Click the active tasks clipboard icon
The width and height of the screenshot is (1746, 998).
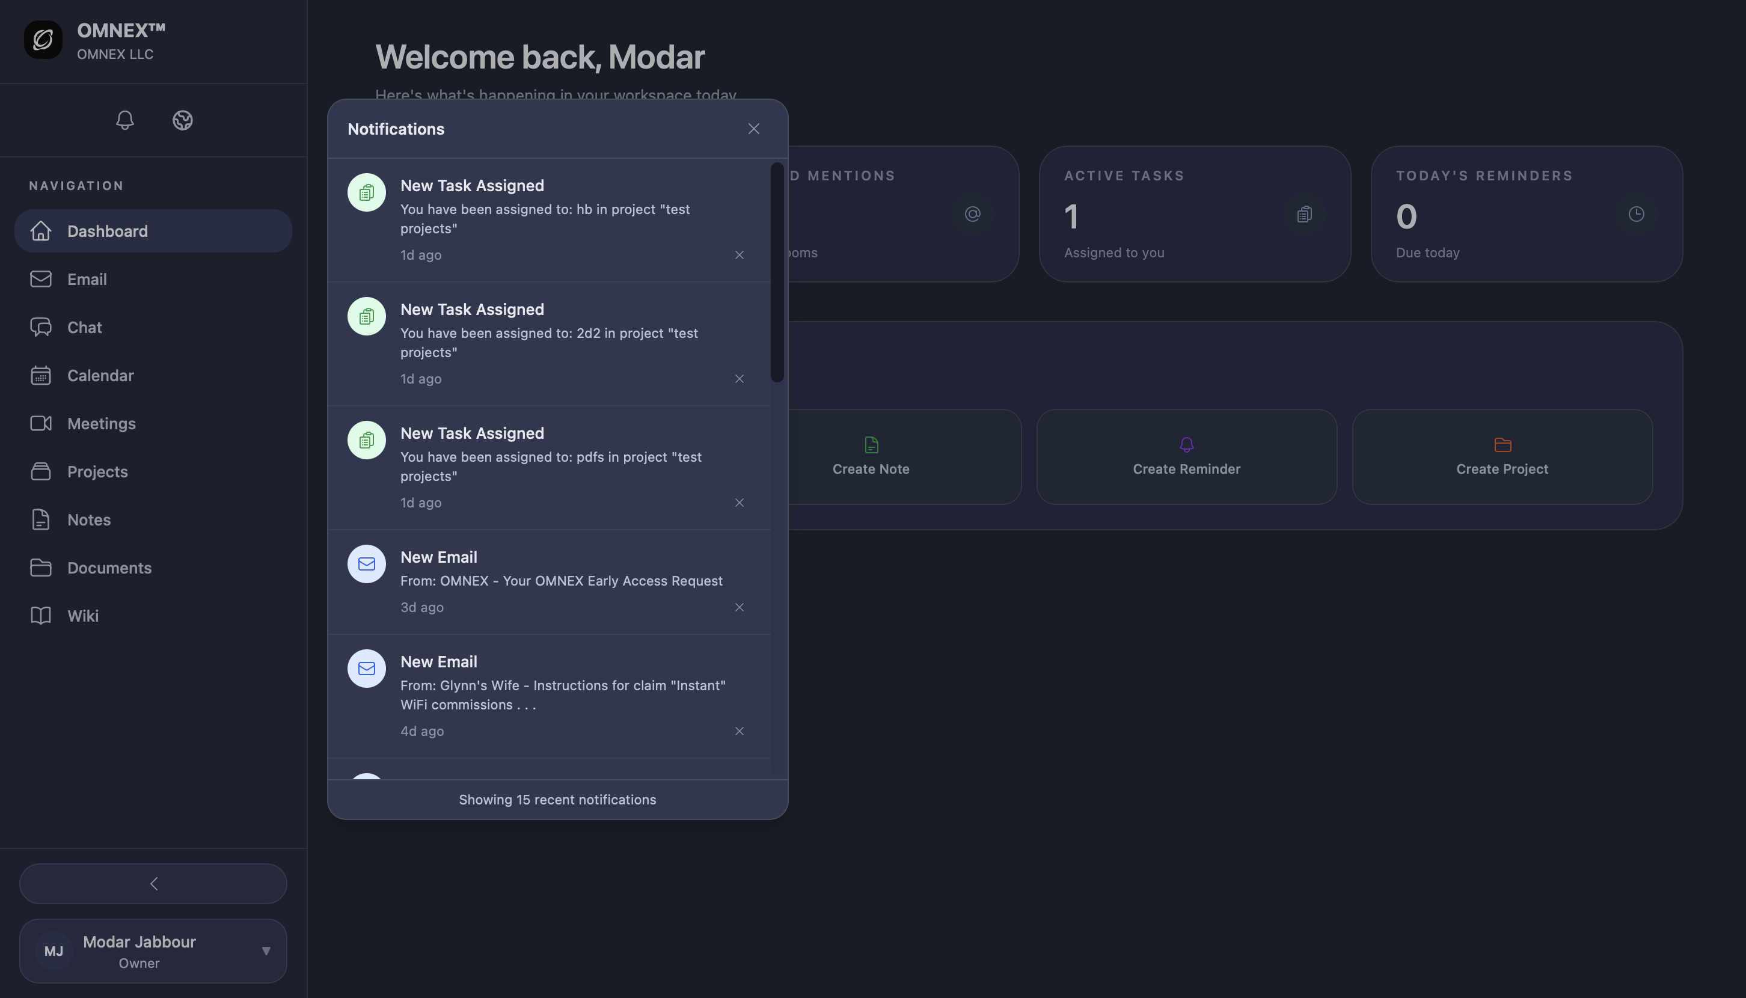1305,215
